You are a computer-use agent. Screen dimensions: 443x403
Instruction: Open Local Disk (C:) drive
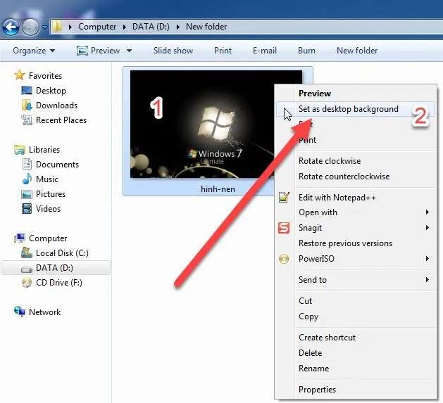coord(61,253)
